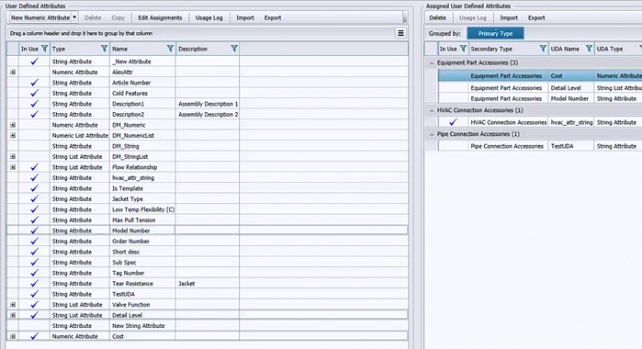Image resolution: width=642 pixels, height=349 pixels.
Task: Expand the DM_NumericList row
Action: coord(13,136)
